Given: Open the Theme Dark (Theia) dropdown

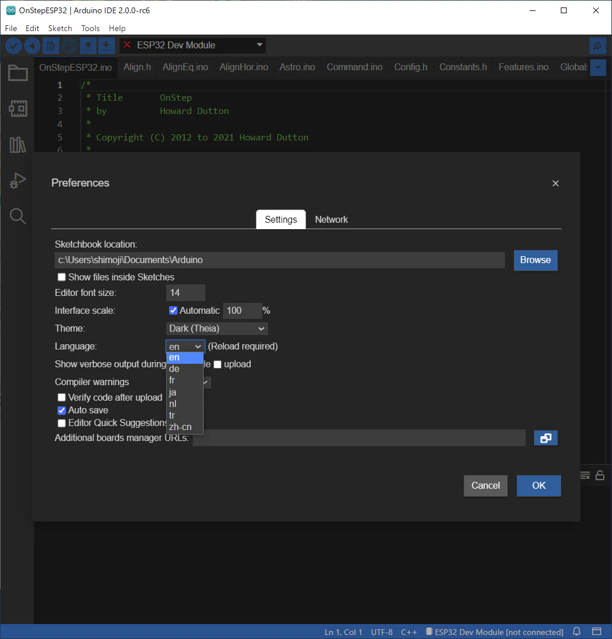Looking at the screenshot, I should (x=217, y=329).
